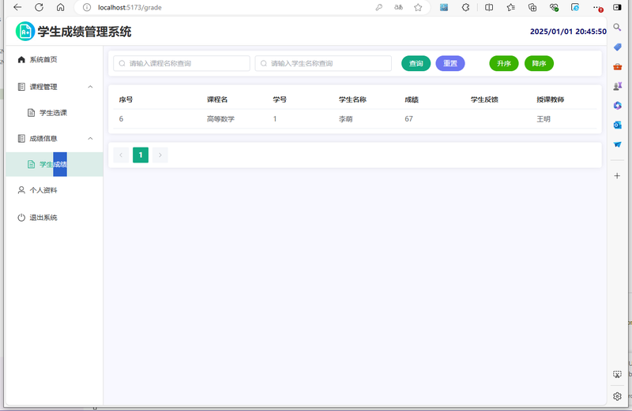Image resolution: width=632 pixels, height=411 pixels.
Task: View site information icon in address bar
Action: pyautogui.click(x=87, y=7)
